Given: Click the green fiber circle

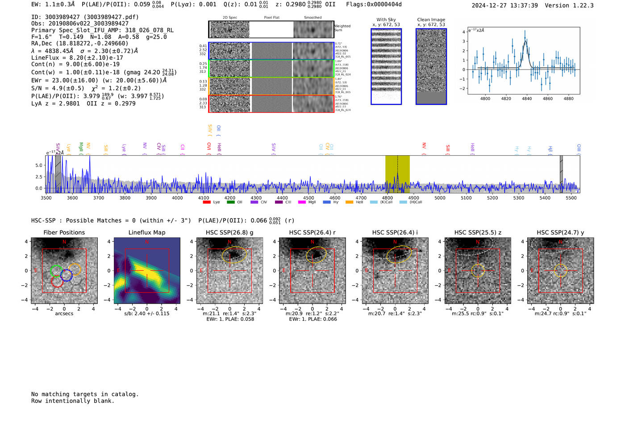Looking at the screenshot, I should (x=56, y=271).
